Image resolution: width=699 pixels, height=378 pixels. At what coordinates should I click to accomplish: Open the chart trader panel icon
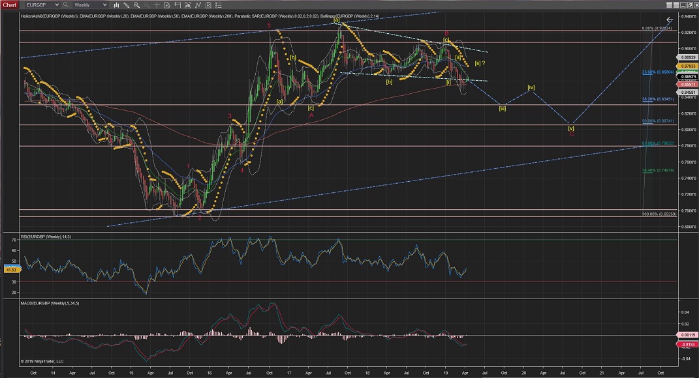click(x=178, y=5)
